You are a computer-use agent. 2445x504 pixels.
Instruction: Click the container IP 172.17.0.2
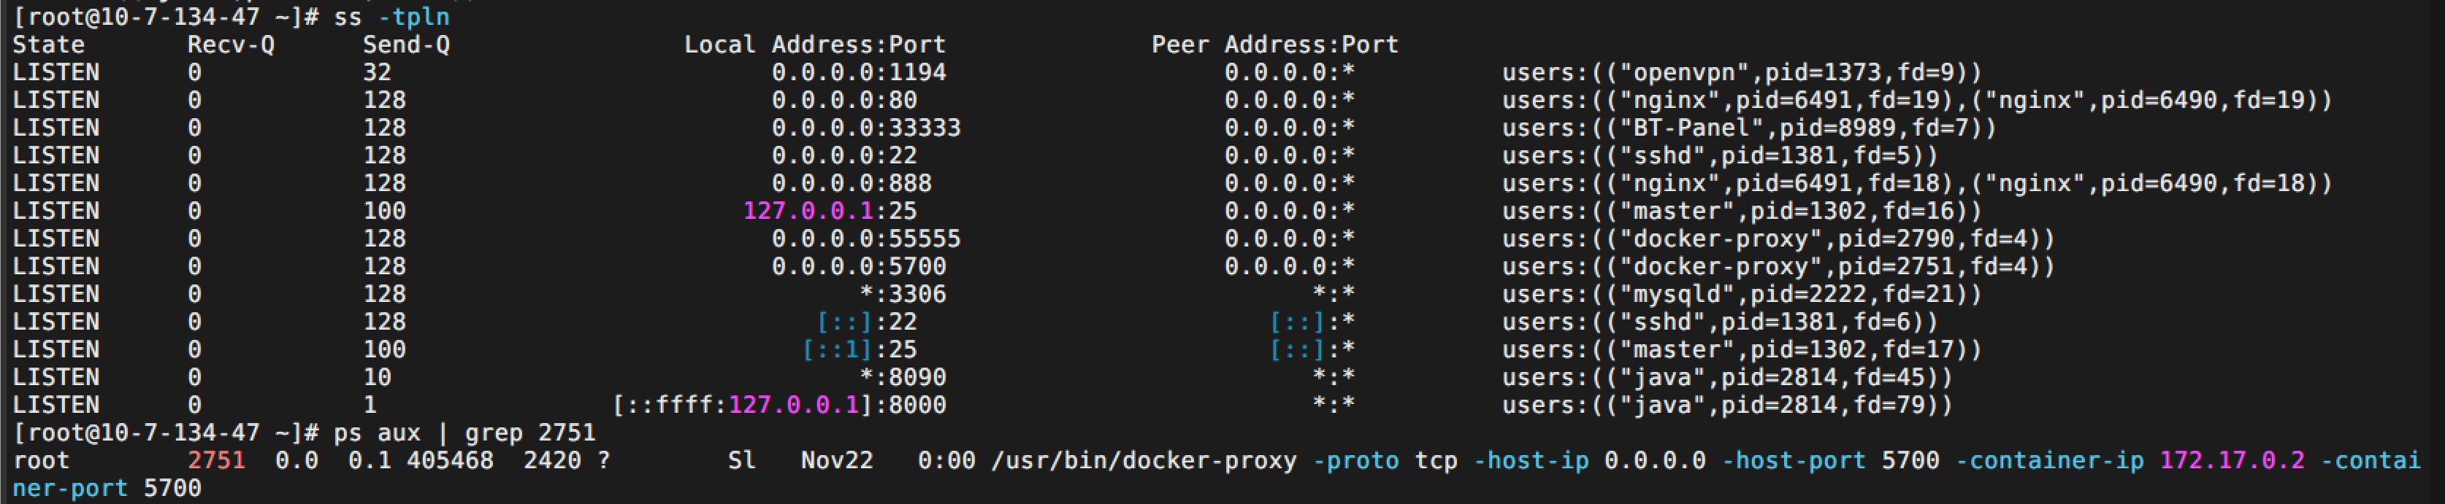pyautogui.click(x=2232, y=460)
